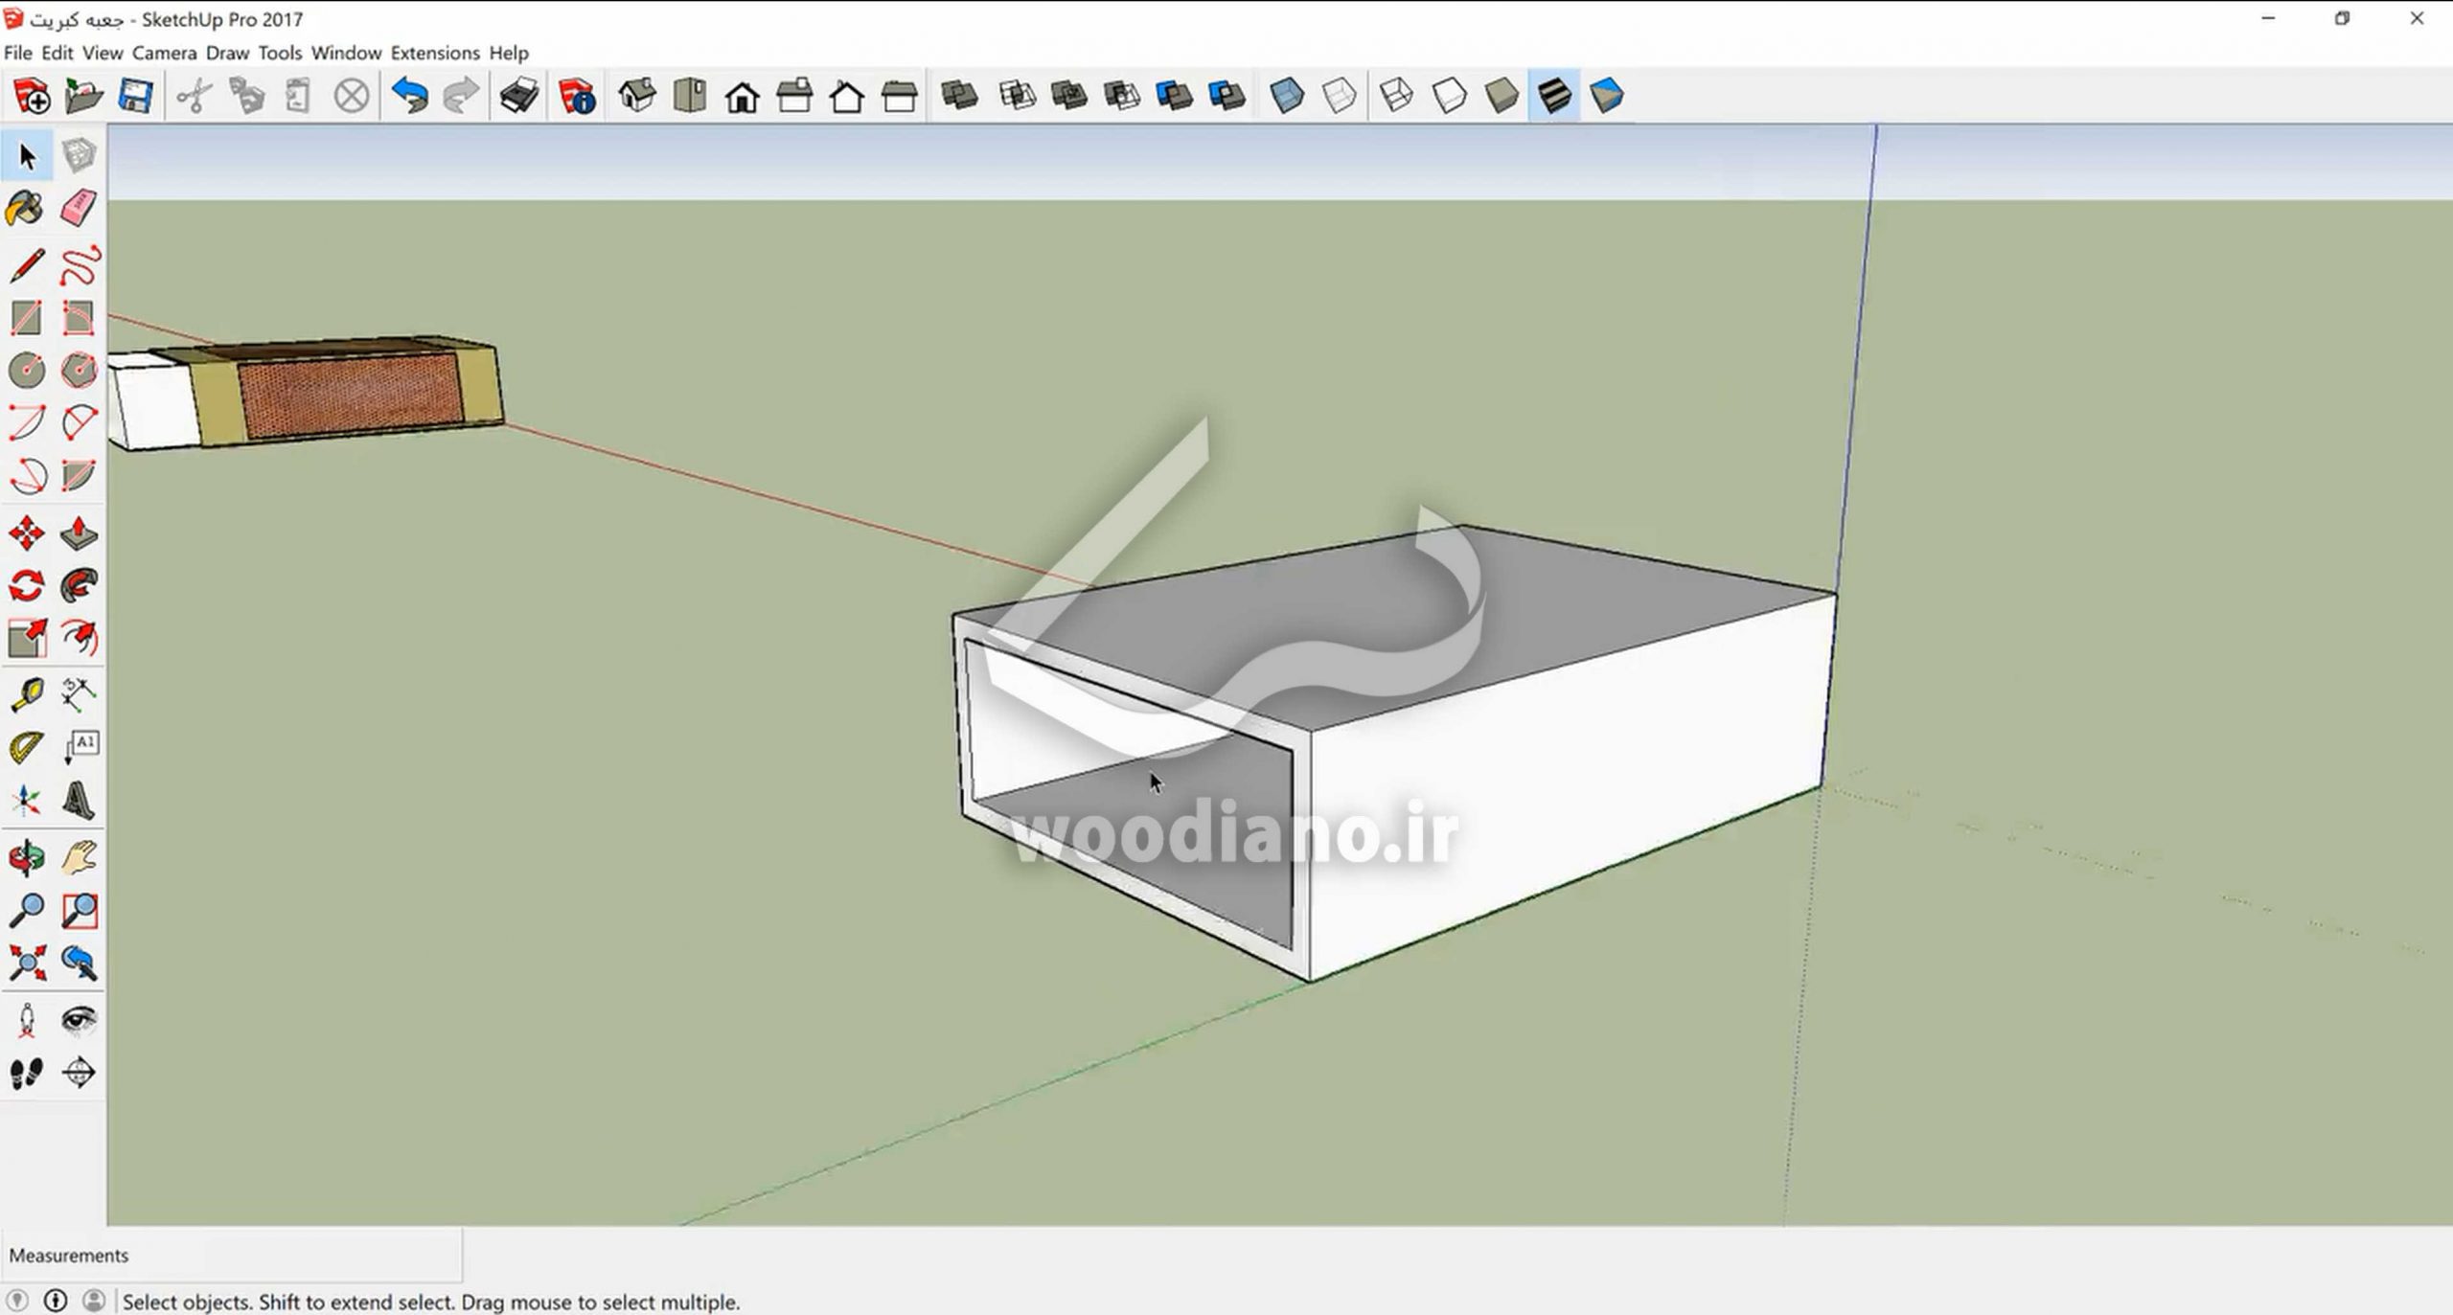Open Model Info dialog

[x=578, y=96]
